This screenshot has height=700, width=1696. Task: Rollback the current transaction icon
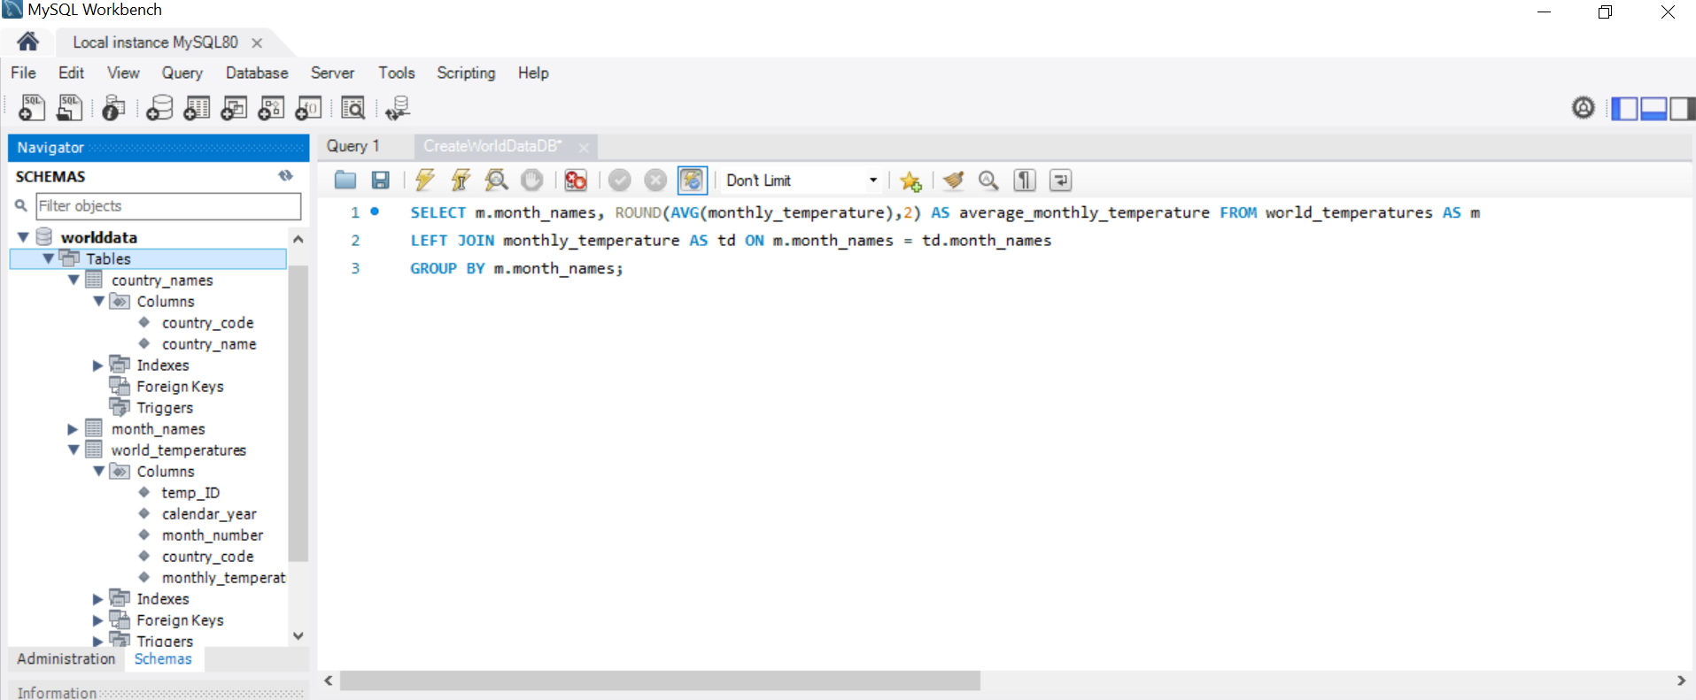(655, 181)
